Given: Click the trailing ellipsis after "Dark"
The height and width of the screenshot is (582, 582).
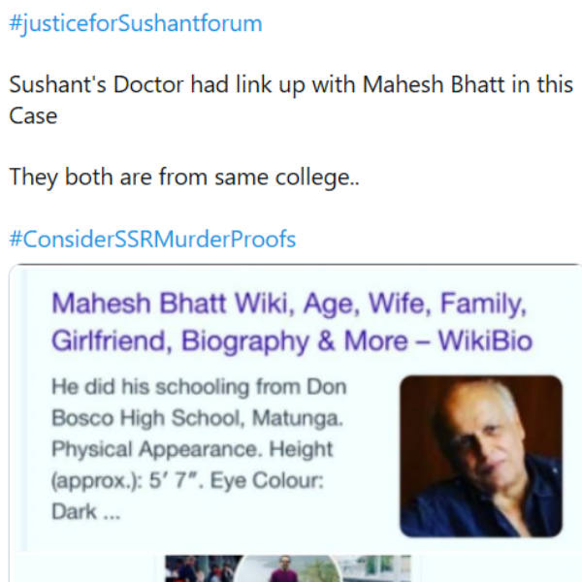Looking at the screenshot, I should pyautogui.click(x=112, y=513).
